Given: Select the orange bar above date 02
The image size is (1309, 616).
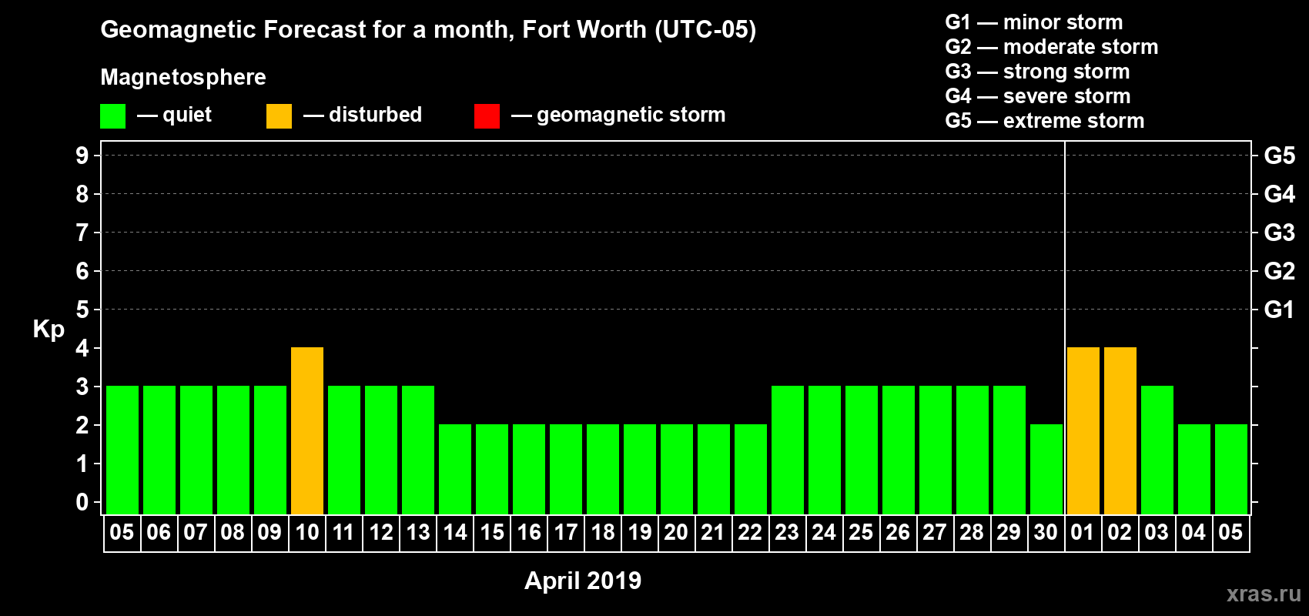Looking at the screenshot, I should (x=1120, y=430).
